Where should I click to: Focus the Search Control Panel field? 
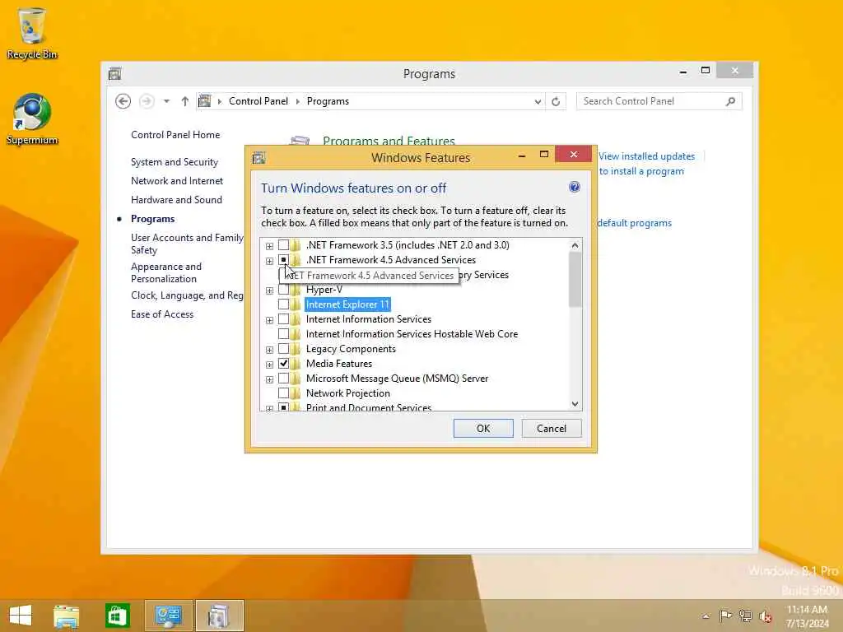[x=659, y=101]
